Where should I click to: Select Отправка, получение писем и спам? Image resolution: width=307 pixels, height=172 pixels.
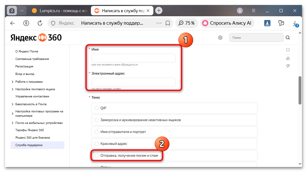(97, 155)
